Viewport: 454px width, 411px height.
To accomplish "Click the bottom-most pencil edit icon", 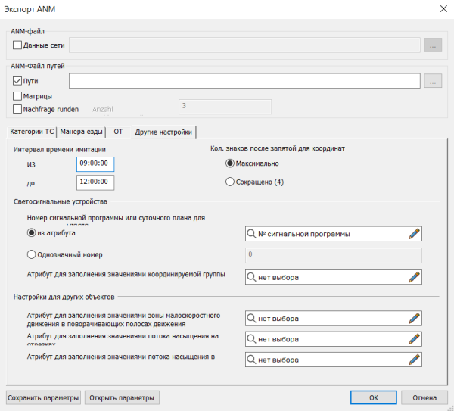I will (413, 359).
